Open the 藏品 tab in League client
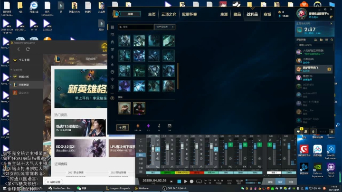342x192 pixels. point(237,14)
